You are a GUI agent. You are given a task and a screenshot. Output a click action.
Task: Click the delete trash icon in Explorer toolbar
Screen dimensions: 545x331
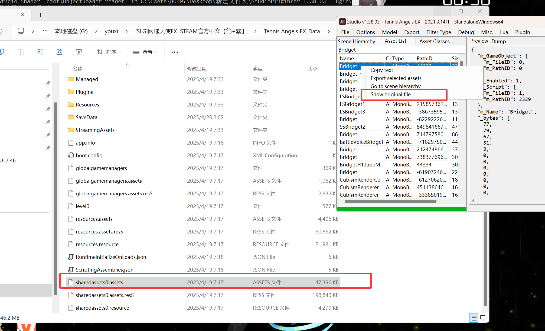point(79,52)
